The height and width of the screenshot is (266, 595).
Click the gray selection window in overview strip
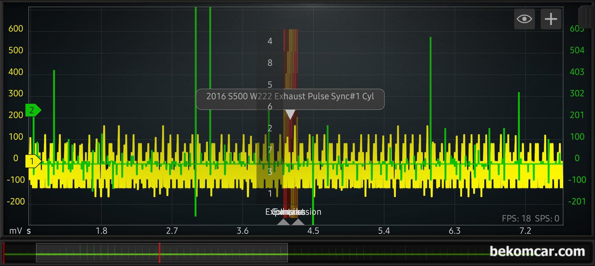click(101, 252)
